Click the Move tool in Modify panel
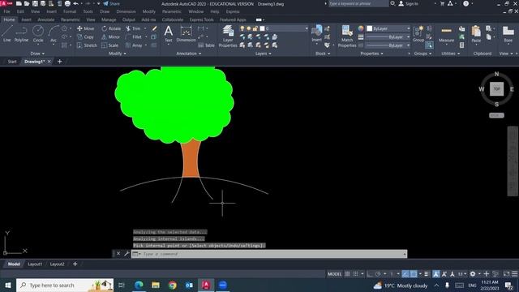 coord(85,28)
